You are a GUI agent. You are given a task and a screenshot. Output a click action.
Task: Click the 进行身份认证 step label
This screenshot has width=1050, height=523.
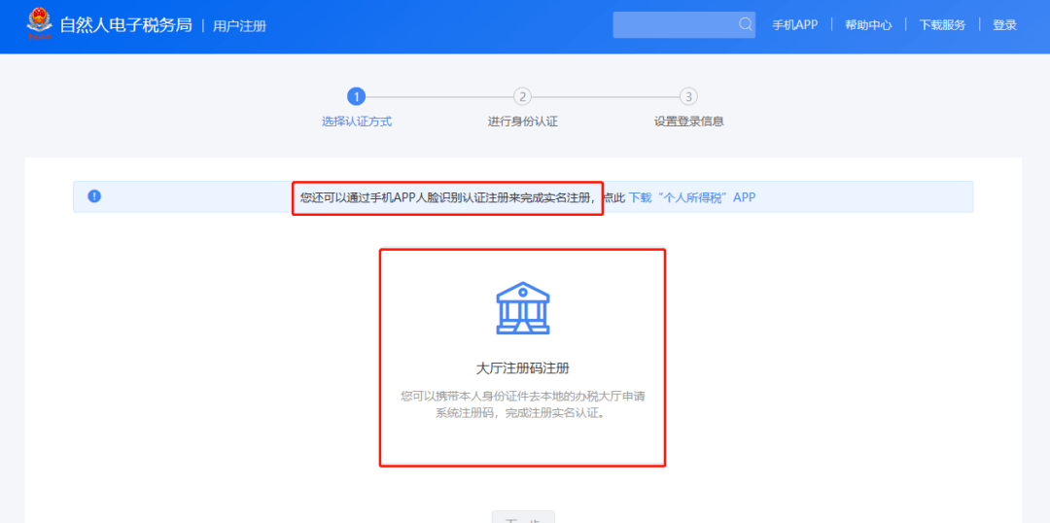pyautogui.click(x=522, y=122)
